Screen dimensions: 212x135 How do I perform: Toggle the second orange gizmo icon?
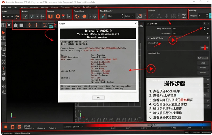pyautogui.click(x=36, y=25)
